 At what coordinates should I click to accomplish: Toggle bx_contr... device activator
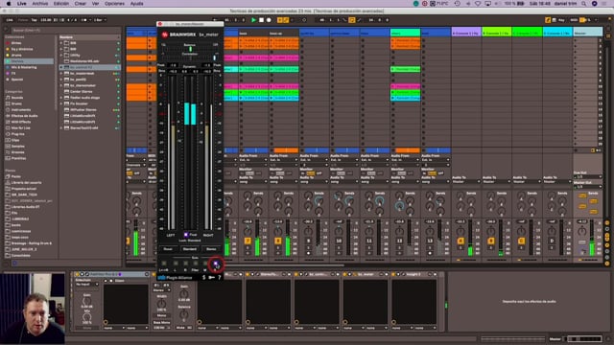pos(296,275)
